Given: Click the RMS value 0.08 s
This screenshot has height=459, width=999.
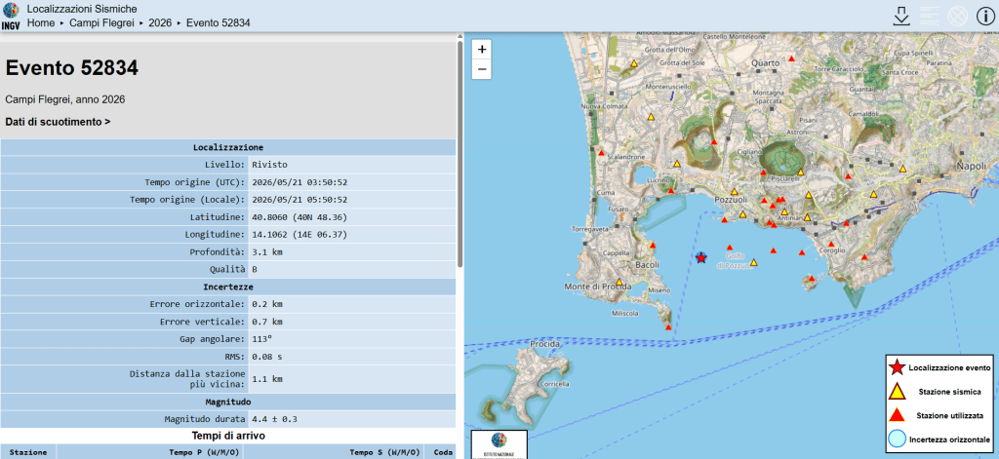Looking at the screenshot, I should tap(267, 357).
